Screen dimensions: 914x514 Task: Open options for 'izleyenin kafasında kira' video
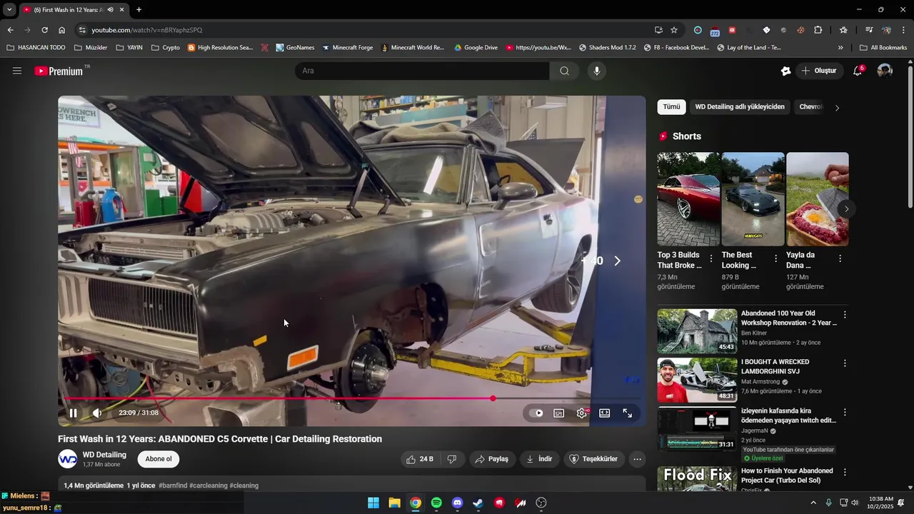(x=845, y=413)
